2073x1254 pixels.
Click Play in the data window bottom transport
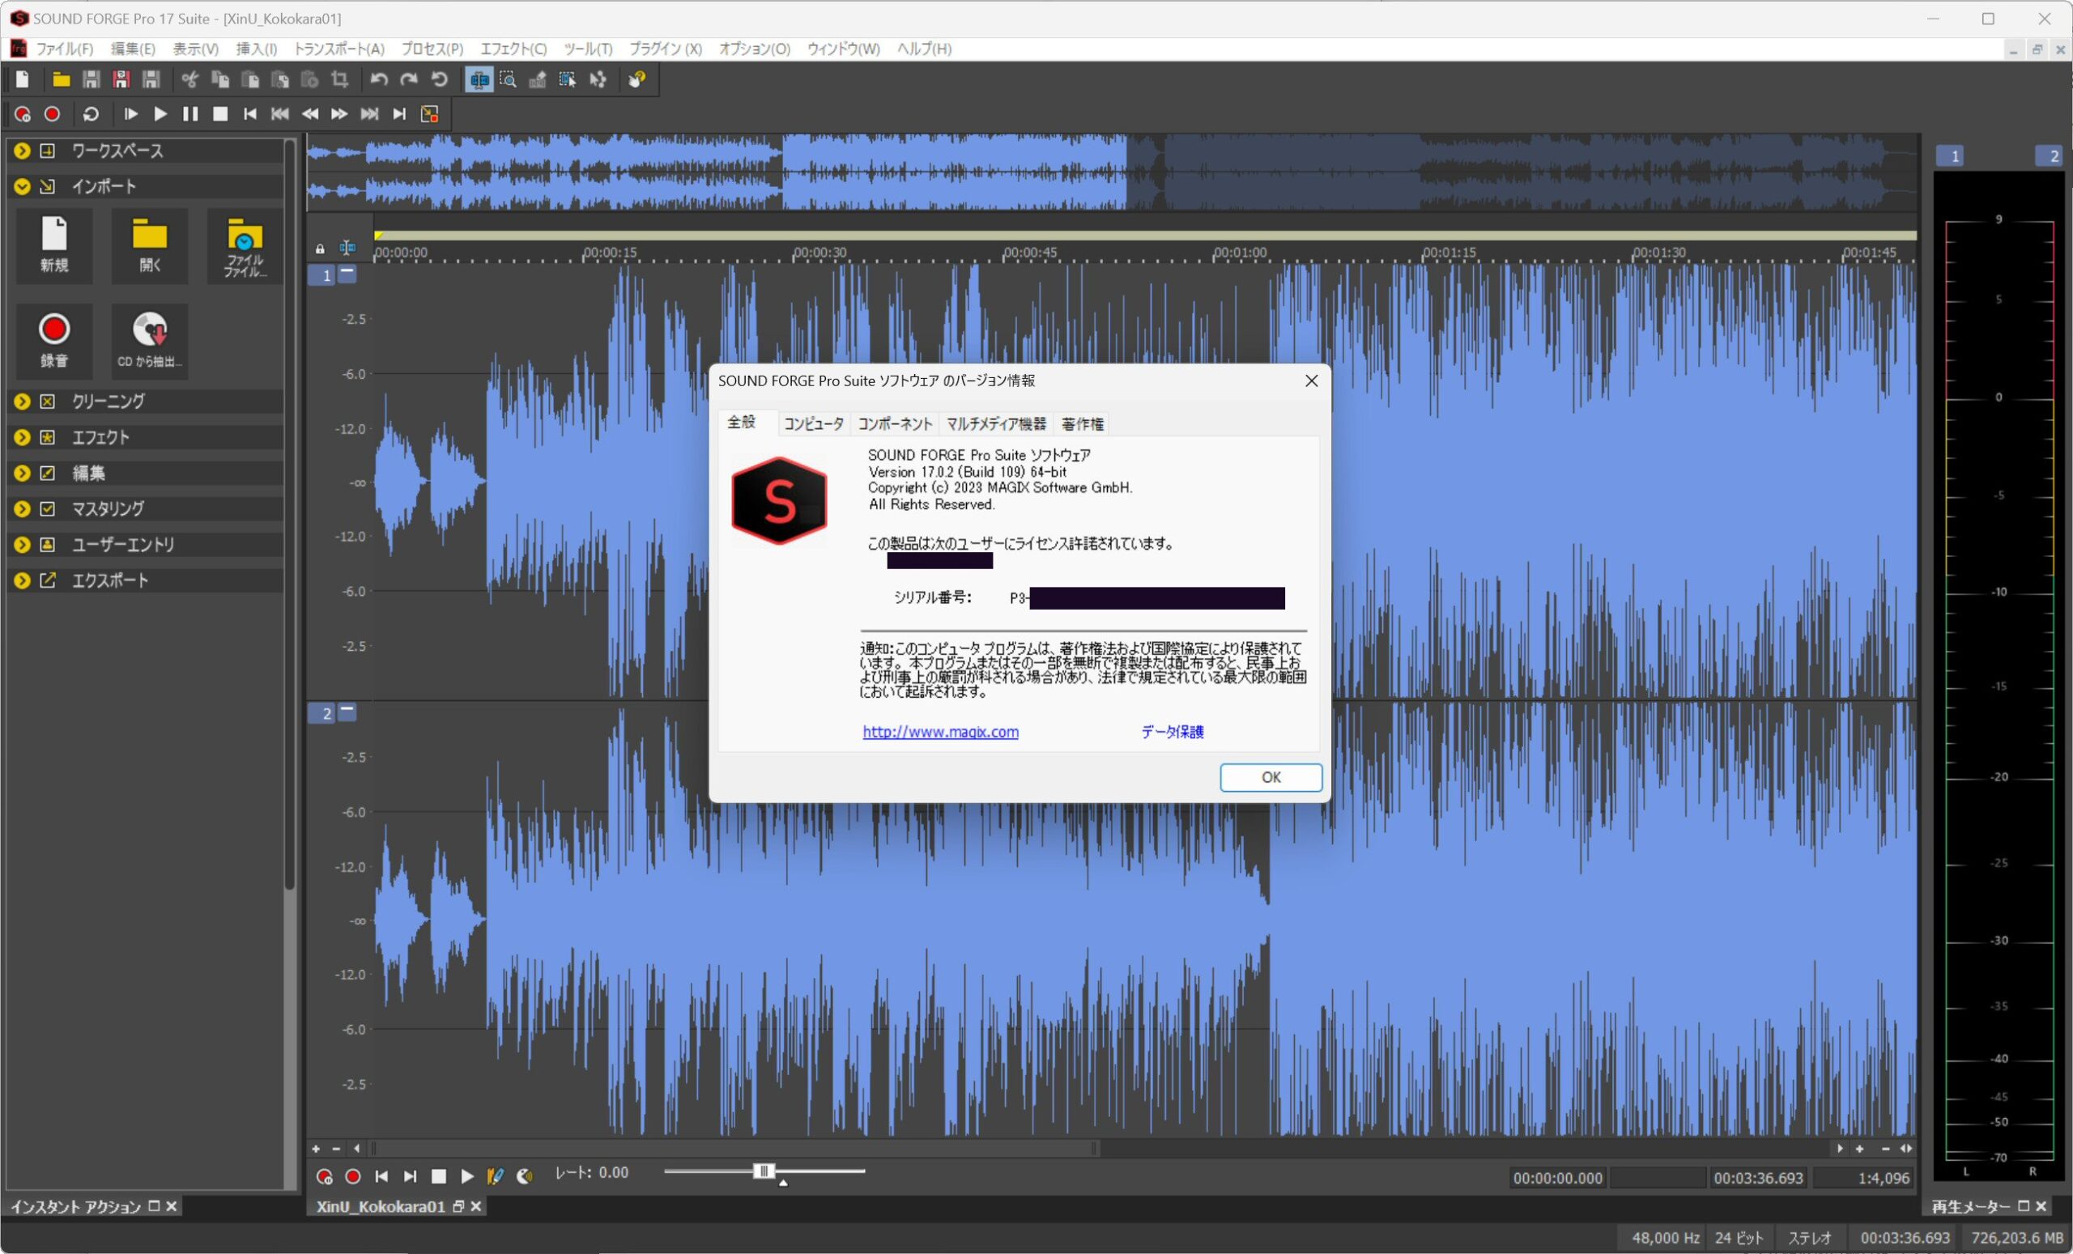(468, 1176)
